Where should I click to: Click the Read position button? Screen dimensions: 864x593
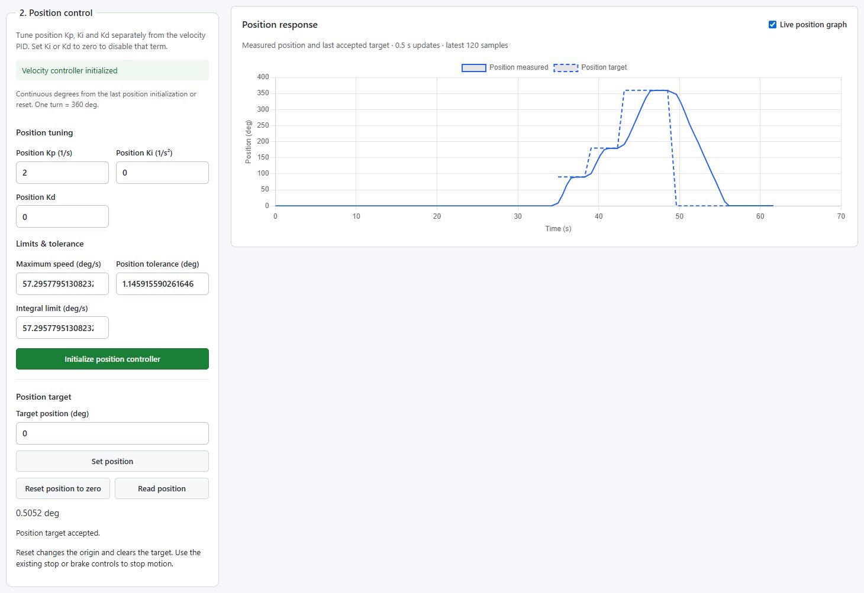point(162,488)
